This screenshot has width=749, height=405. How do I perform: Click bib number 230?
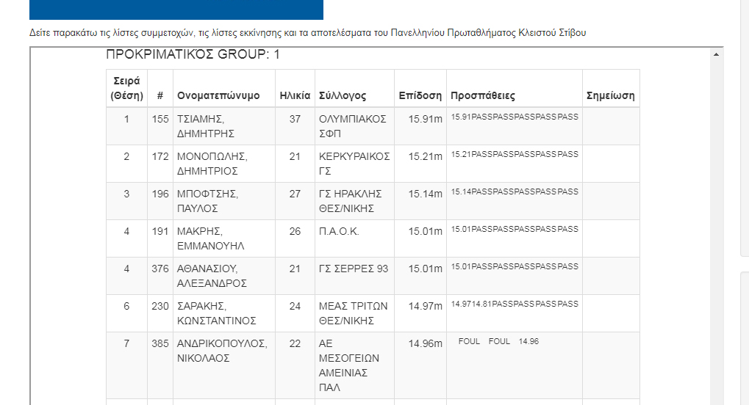click(160, 306)
